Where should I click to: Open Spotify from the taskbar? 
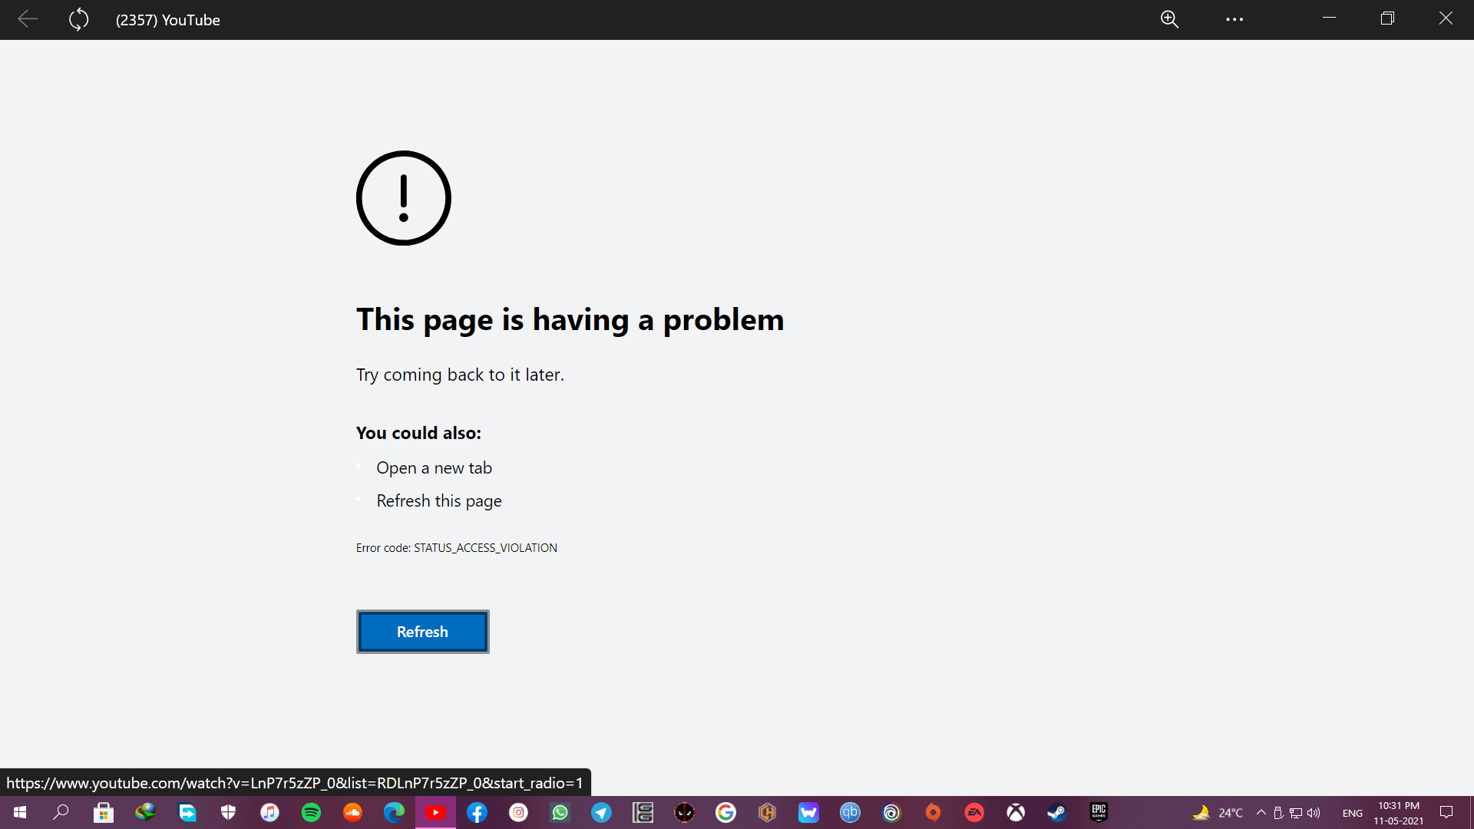[311, 812]
